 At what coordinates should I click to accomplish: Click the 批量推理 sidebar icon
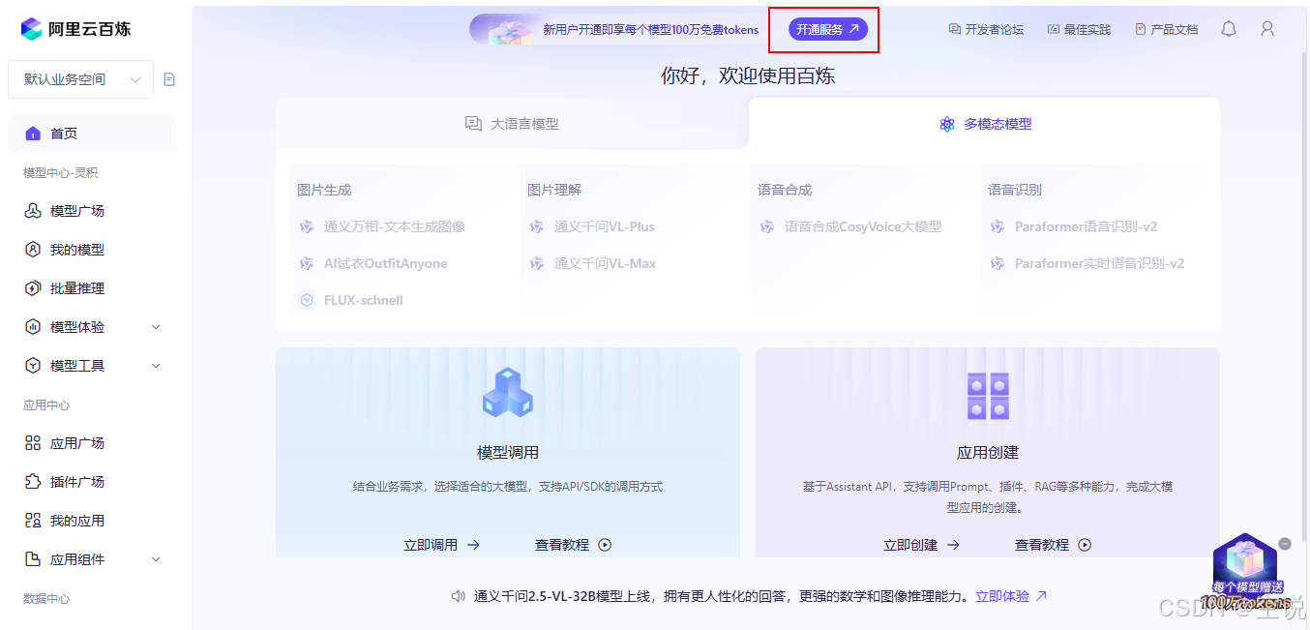pyautogui.click(x=33, y=288)
